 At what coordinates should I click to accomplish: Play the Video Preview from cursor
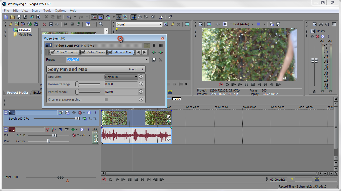(x=240, y=84)
